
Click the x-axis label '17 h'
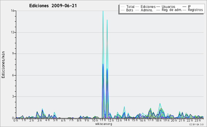150,120
